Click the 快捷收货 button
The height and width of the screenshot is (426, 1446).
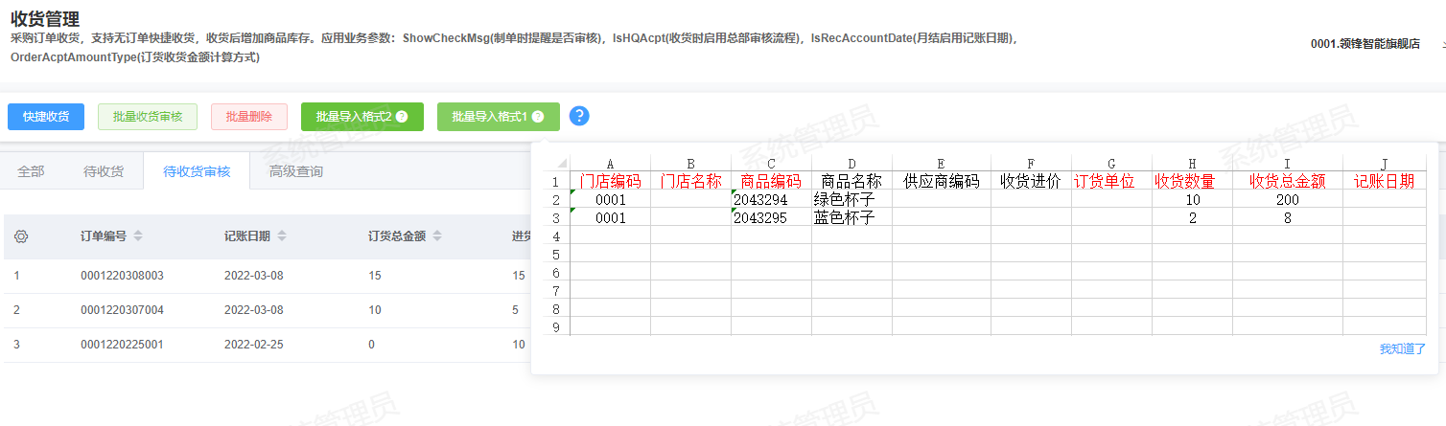tap(46, 117)
